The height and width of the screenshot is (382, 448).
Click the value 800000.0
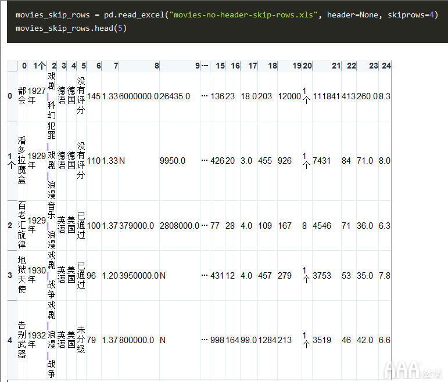137,340
